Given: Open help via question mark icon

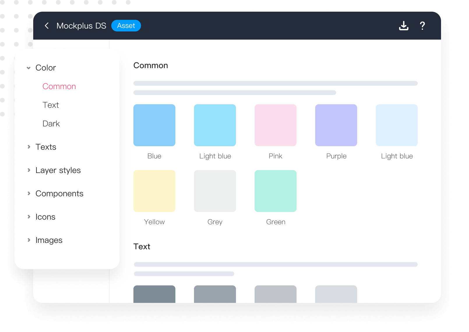Looking at the screenshot, I should point(422,26).
